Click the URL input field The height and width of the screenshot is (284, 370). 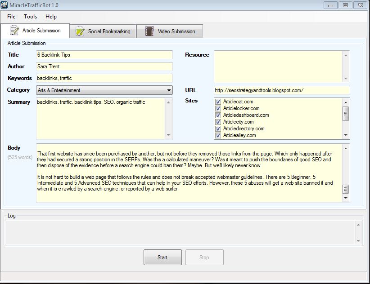(282, 90)
